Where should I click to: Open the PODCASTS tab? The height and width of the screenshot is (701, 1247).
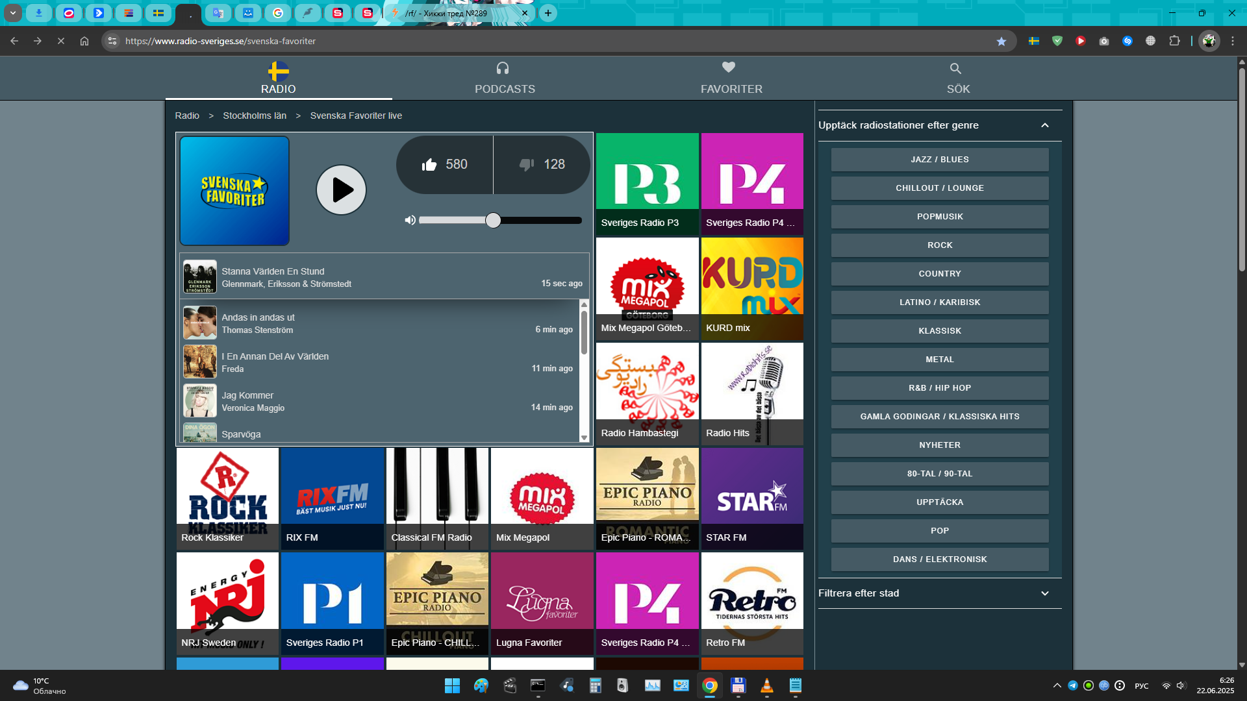tap(505, 79)
